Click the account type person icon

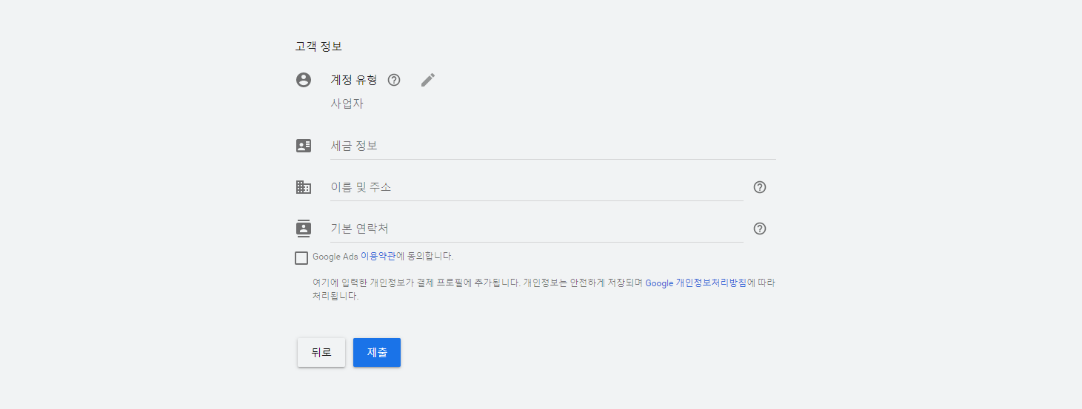[x=304, y=80]
